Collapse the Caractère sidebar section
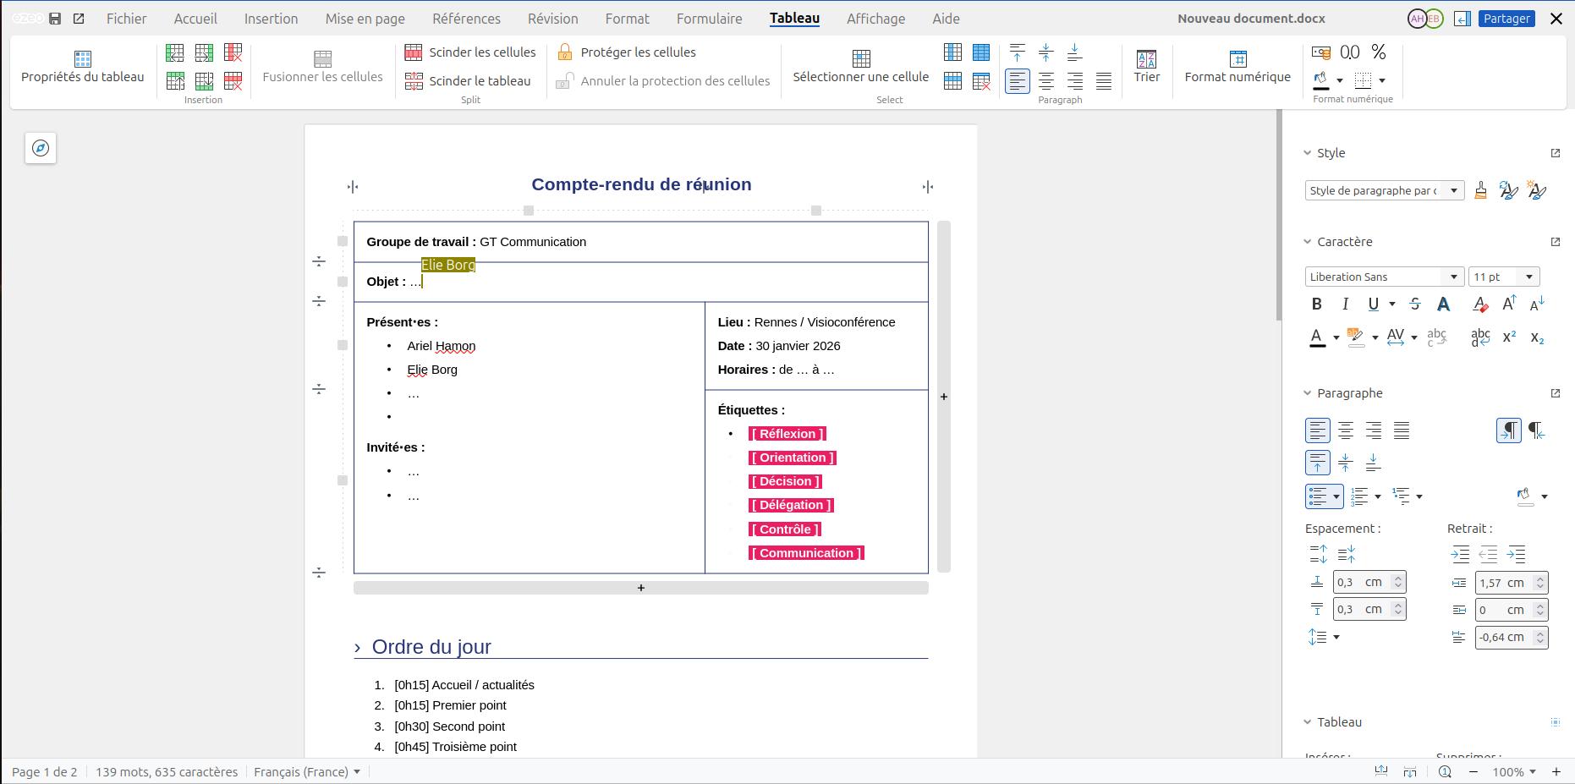Screen dimensions: 1575x784 click(1307, 242)
